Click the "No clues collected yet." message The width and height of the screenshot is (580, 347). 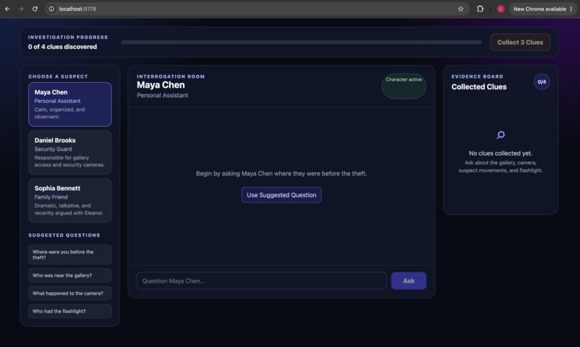tap(500, 153)
